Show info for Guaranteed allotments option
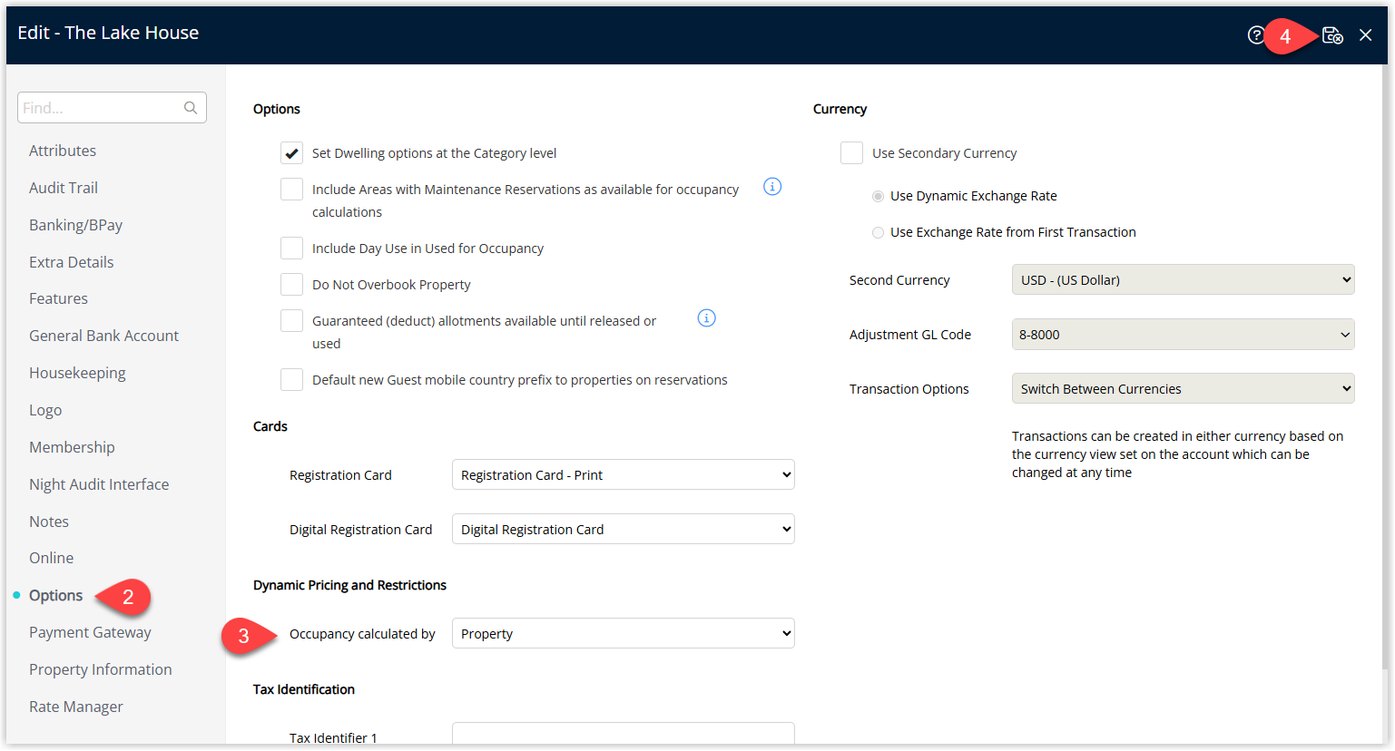This screenshot has width=1395, height=751. tap(706, 318)
